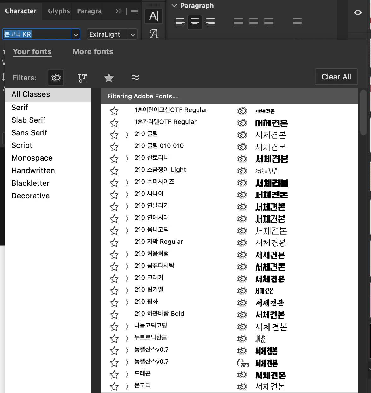Expand the 210 수퍼사이즈 font family
This screenshot has width=371, height=393.
(x=127, y=183)
